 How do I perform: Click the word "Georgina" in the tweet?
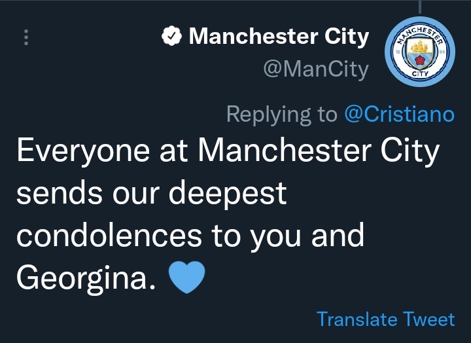point(86,278)
